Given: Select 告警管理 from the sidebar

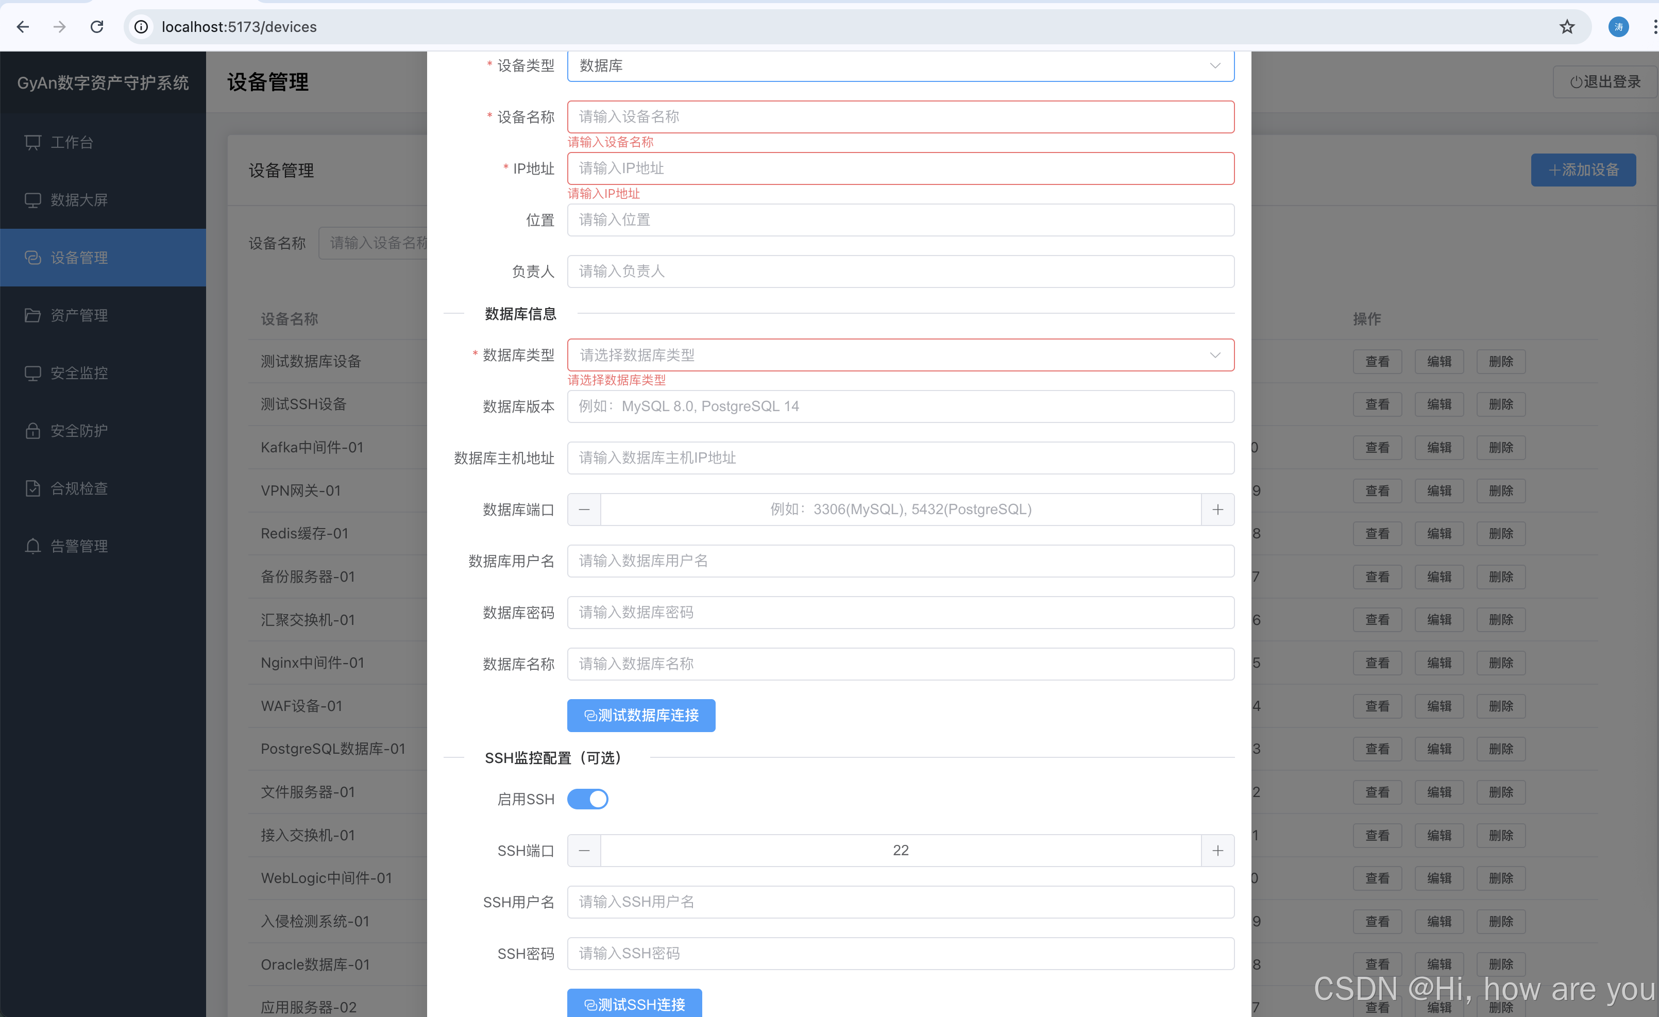Looking at the screenshot, I should [x=79, y=546].
